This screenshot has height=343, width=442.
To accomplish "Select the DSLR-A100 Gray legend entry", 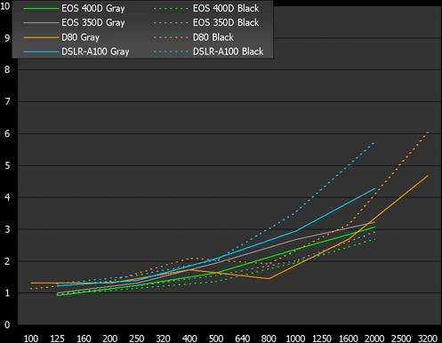I will [x=76, y=52].
